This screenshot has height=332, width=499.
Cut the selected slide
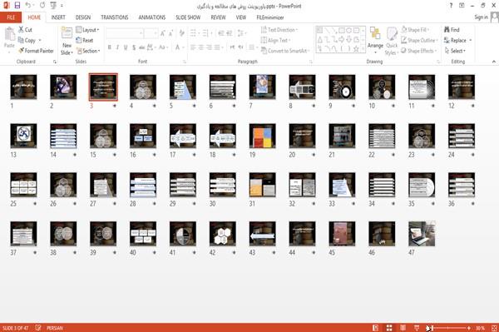coord(25,30)
